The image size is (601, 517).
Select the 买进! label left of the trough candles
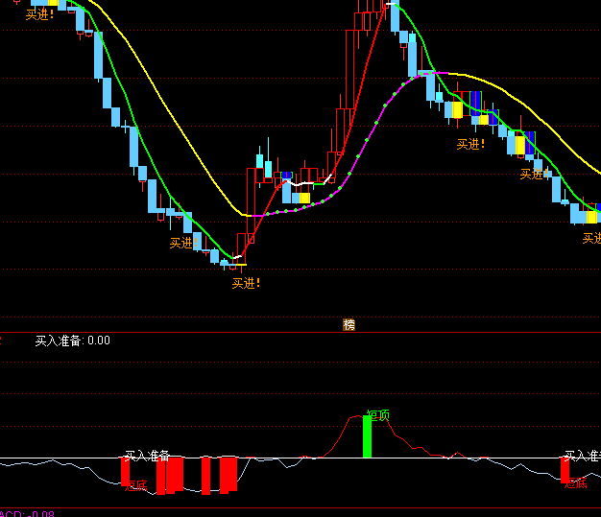tap(183, 243)
